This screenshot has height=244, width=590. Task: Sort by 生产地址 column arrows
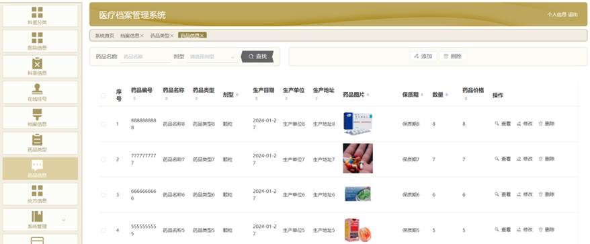pos(317,99)
